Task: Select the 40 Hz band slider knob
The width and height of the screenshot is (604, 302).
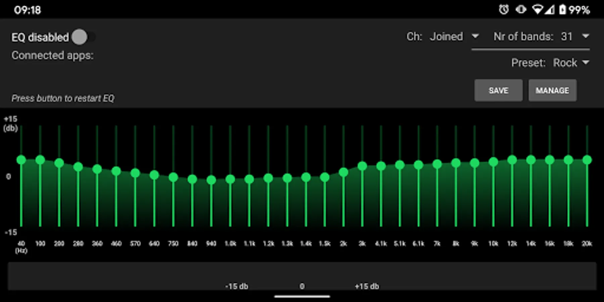Action: tap(21, 160)
